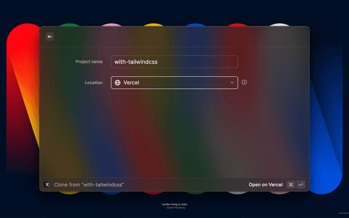Click the green circle behind window top
The height and width of the screenshot is (218, 349).
69,25
